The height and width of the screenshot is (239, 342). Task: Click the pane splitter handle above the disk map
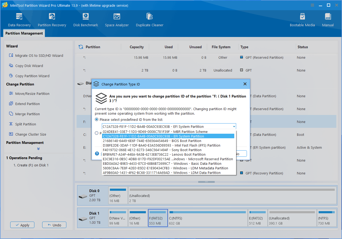[206, 182]
